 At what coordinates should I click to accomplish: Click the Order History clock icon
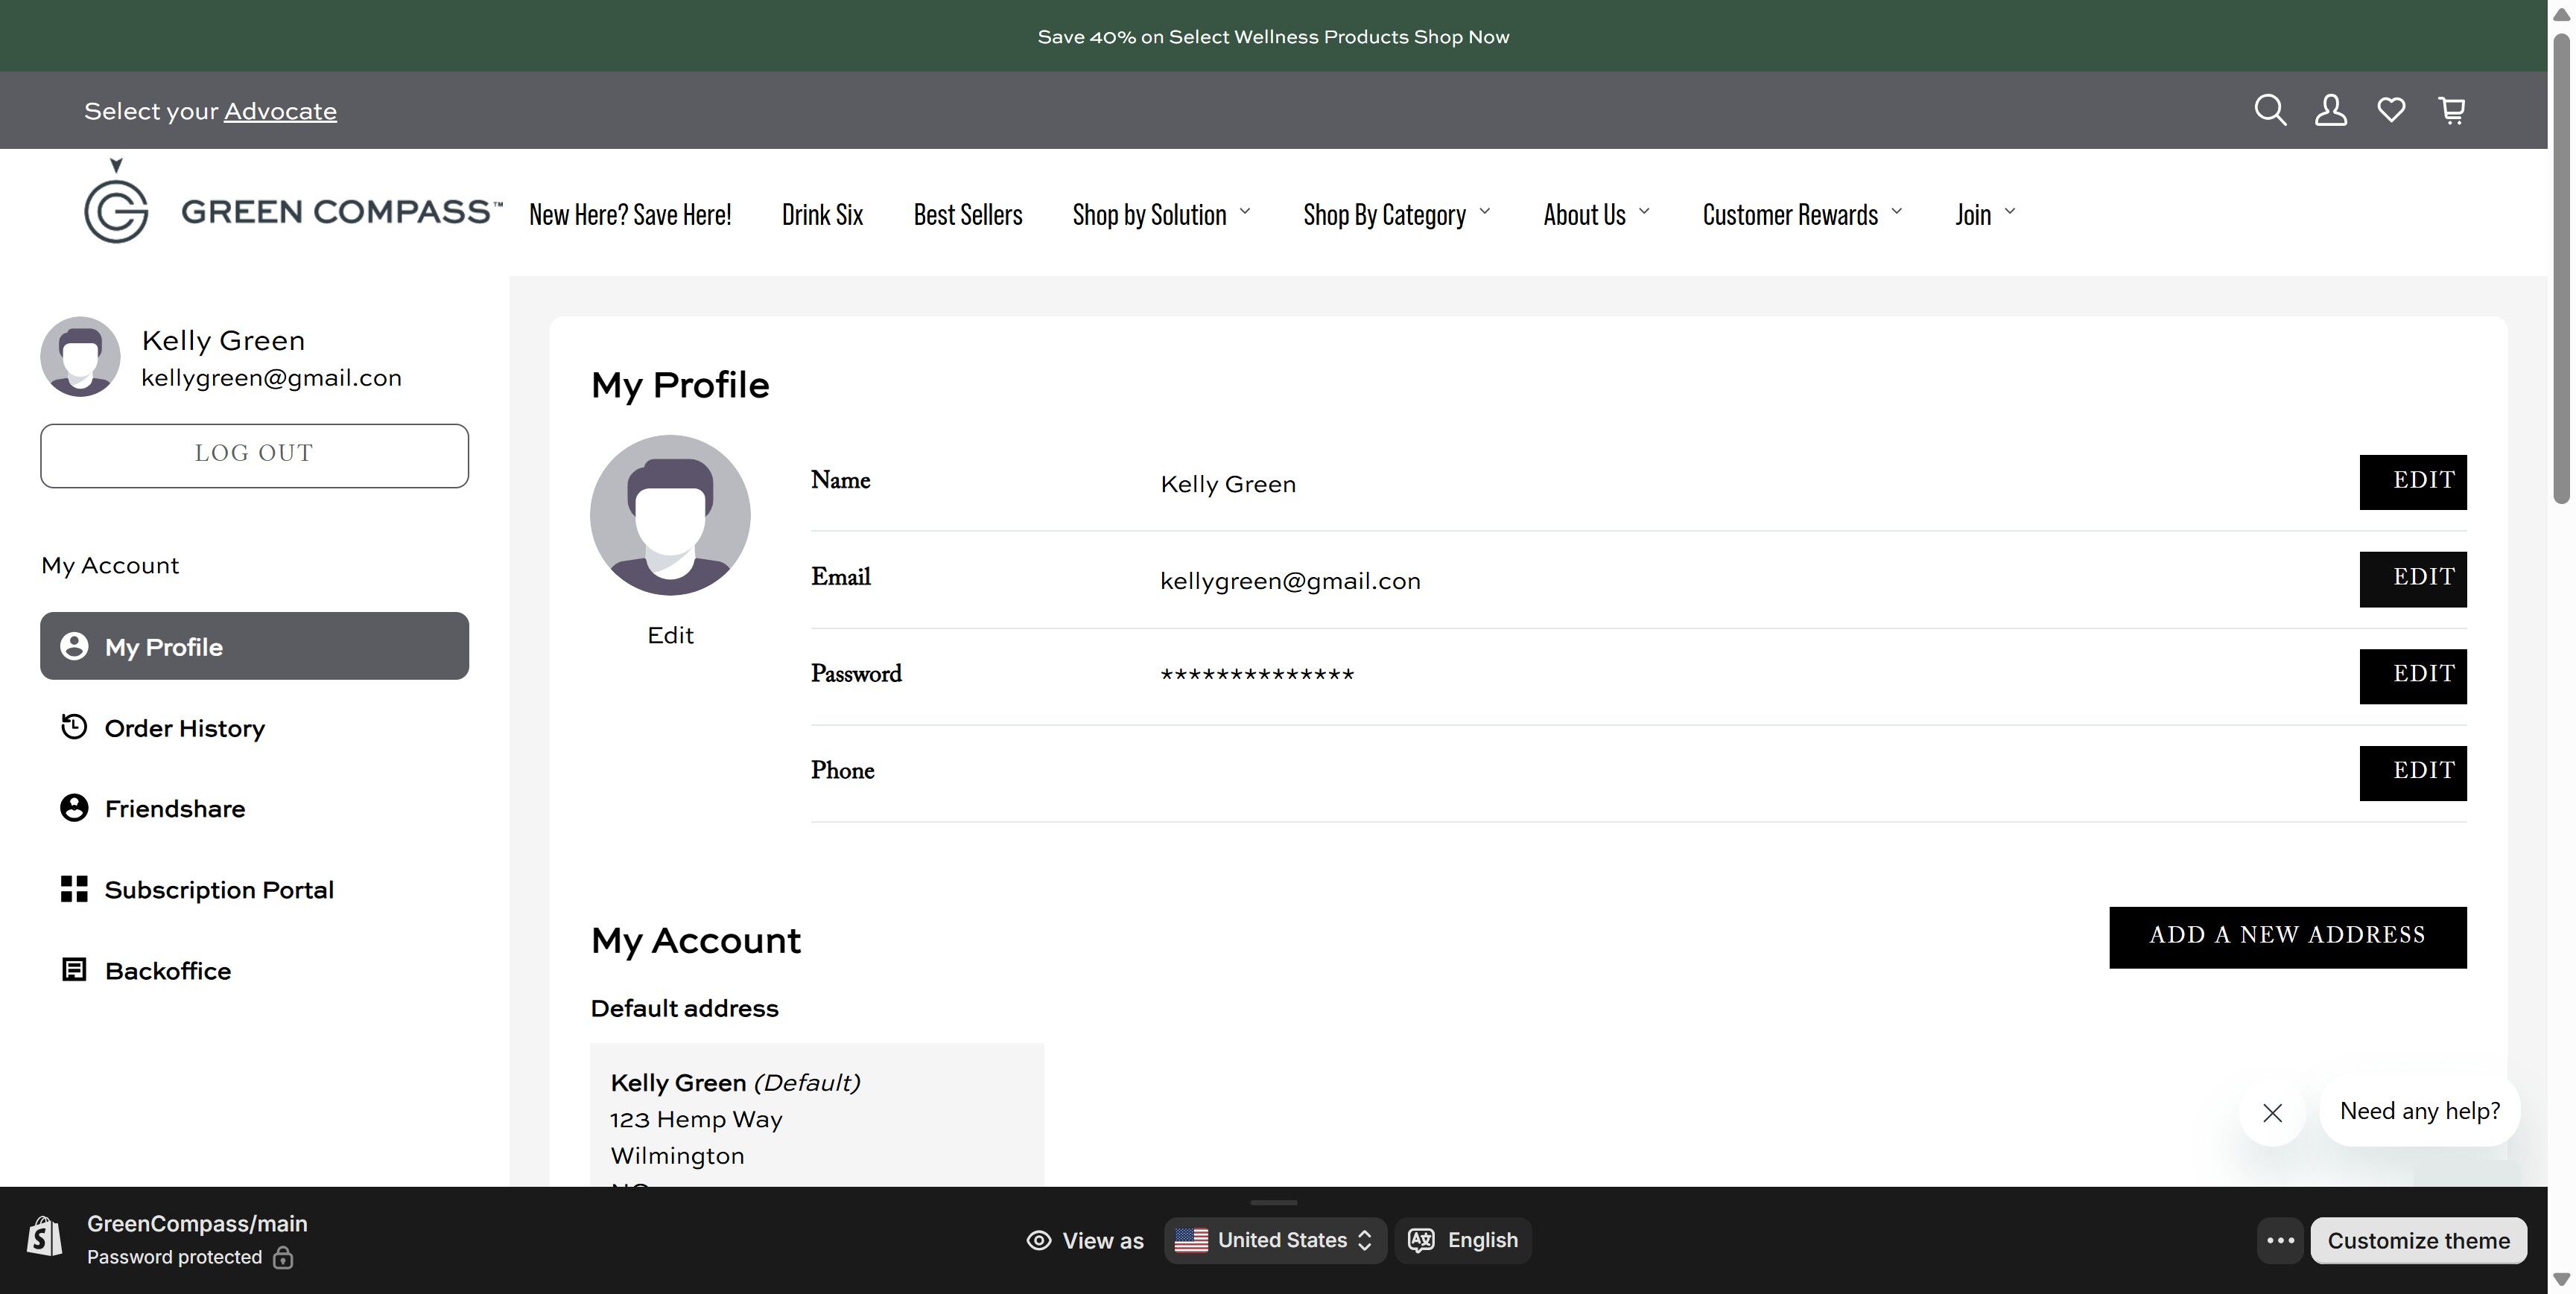(x=74, y=727)
